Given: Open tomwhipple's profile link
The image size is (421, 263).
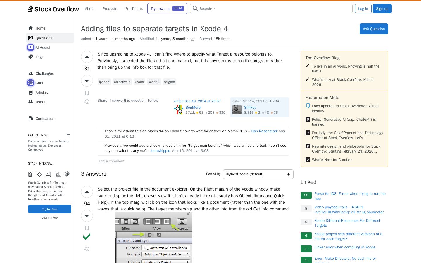Looking at the screenshot, I should point(161,151).
